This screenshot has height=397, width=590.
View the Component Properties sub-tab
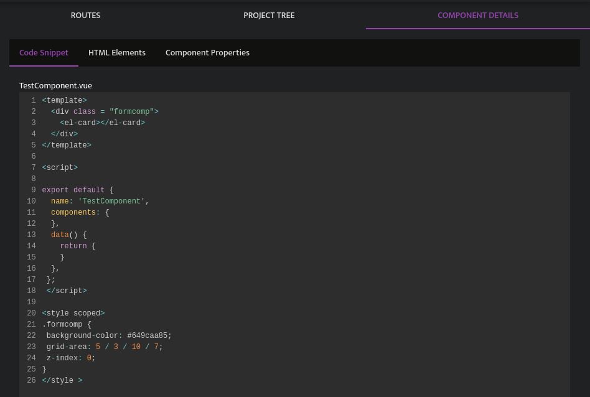pos(207,53)
